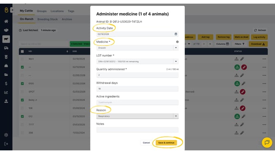Click Save & continue
Viewport: 275px width, 154px height.
[166, 143]
